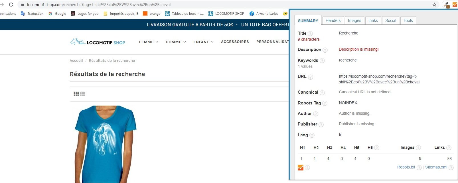
Task: Reload the page with refresh icon
Action: (x=11, y=5)
